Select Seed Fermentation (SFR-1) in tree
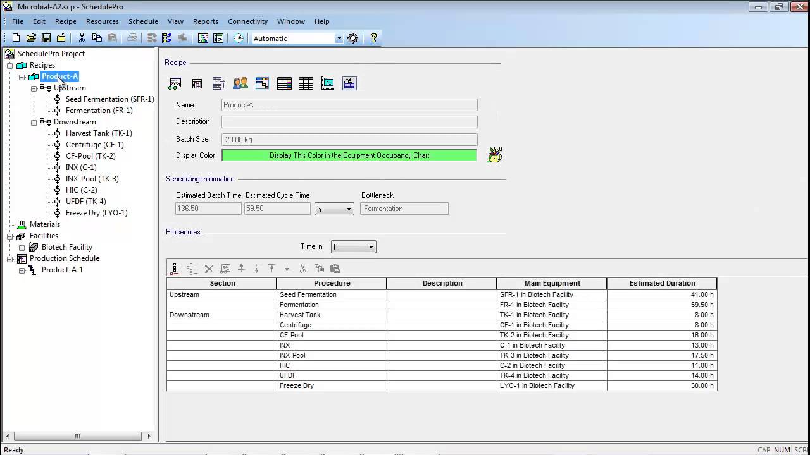Viewport: 810px width, 455px height. click(x=109, y=99)
